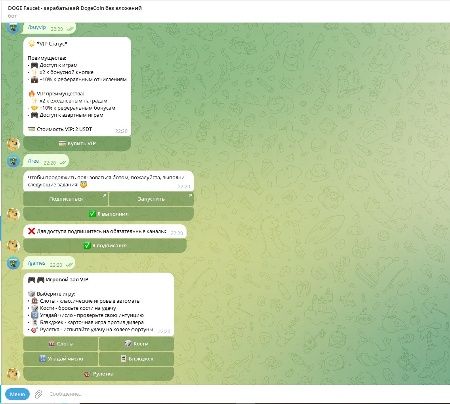
Task: Click the line "Слоты - классические игровые автоматы"
Action: coord(90,301)
